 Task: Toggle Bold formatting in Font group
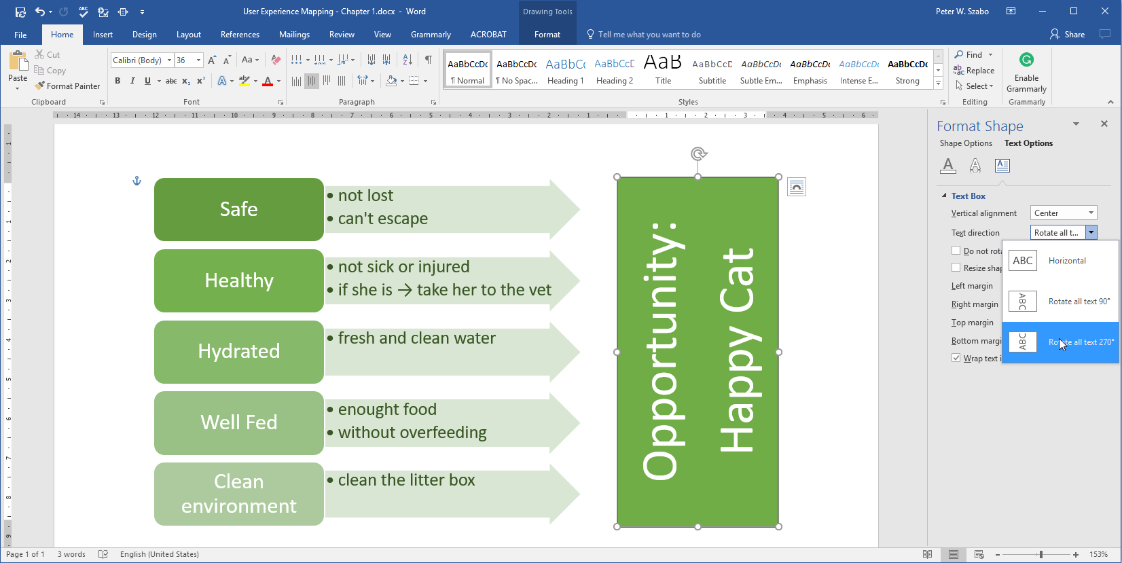click(117, 81)
